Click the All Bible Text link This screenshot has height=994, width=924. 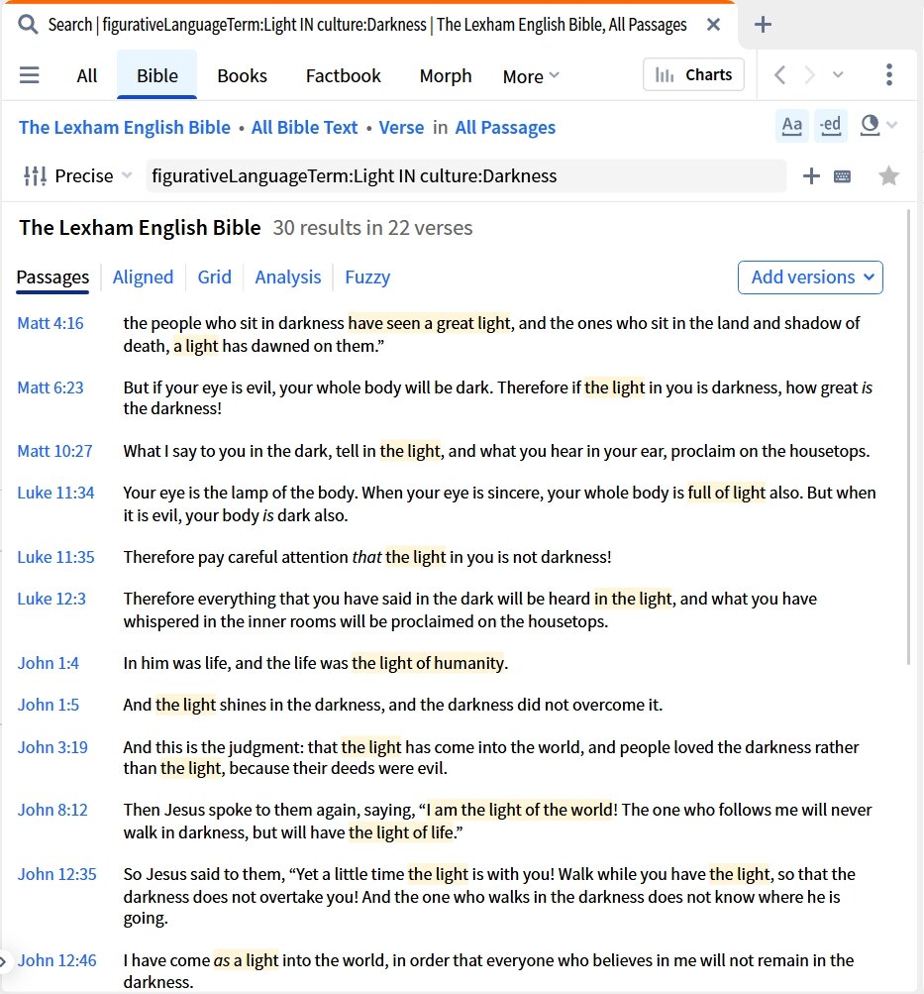[304, 128]
